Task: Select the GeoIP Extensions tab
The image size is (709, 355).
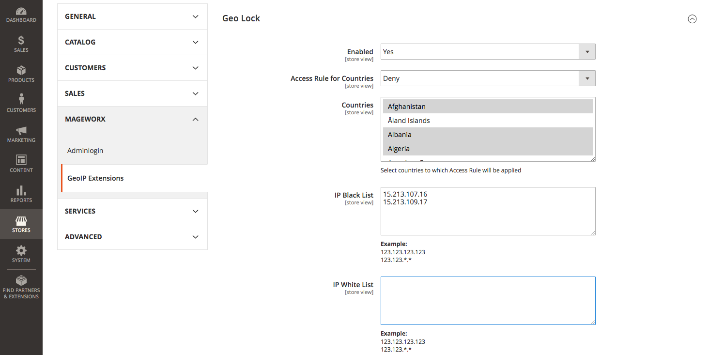Action: tap(134, 178)
